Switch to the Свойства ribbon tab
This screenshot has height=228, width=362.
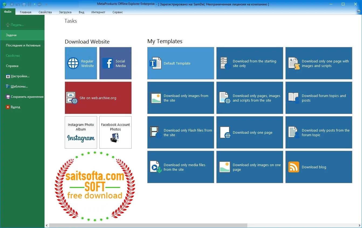pyautogui.click(x=45, y=12)
